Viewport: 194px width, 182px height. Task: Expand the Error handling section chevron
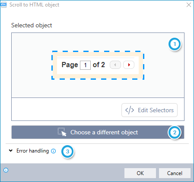[x=11, y=151]
